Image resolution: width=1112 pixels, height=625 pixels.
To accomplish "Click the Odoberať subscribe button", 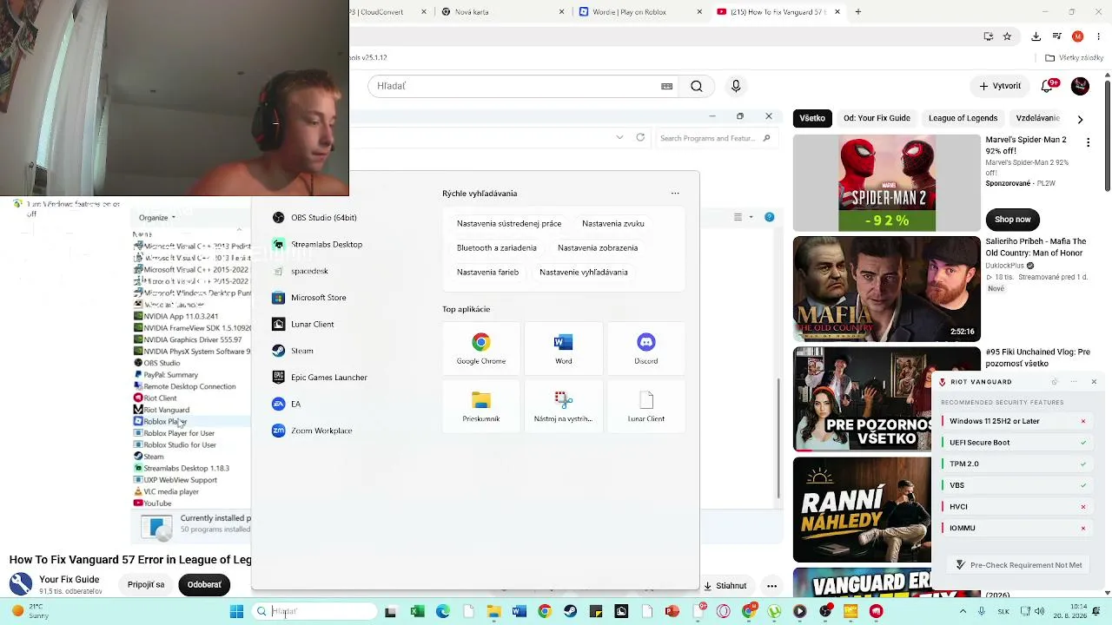I will (204, 585).
